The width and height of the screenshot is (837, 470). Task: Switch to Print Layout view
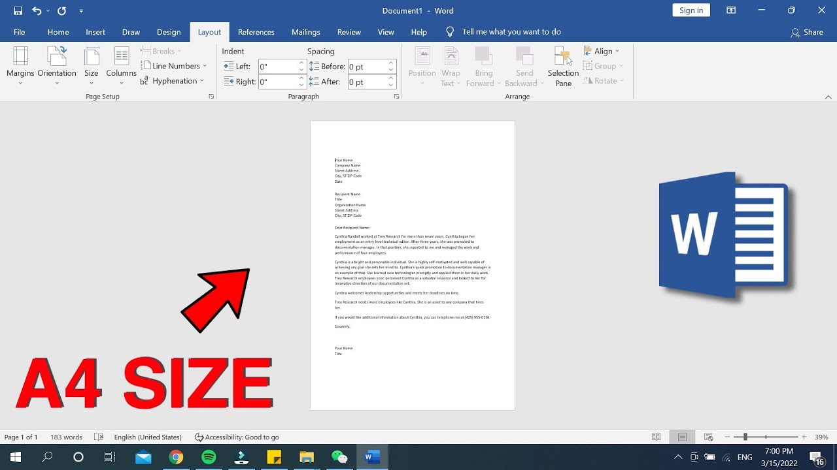tap(682, 437)
